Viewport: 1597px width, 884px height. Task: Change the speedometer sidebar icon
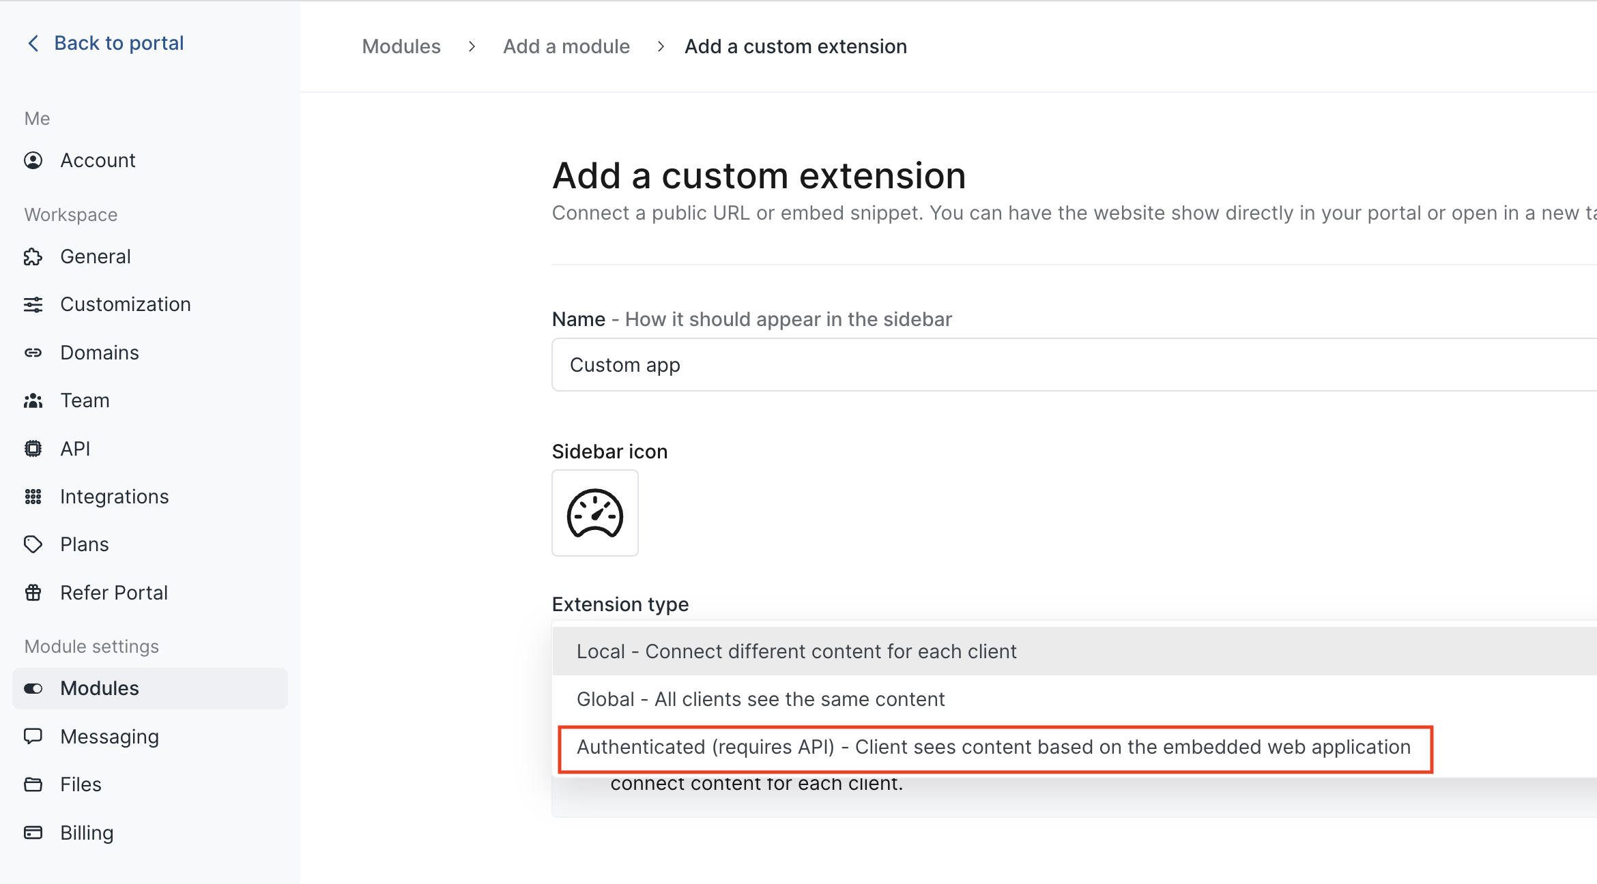(594, 513)
